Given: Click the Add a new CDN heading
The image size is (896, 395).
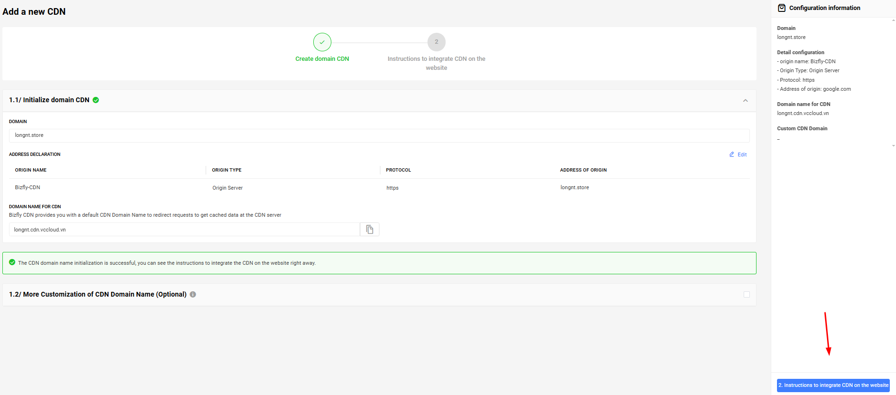Looking at the screenshot, I should click(x=34, y=11).
